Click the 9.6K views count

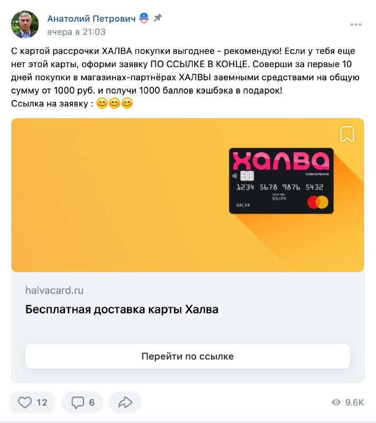coord(354,402)
